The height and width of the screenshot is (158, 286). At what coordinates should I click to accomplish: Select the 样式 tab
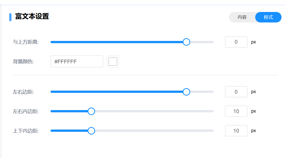click(x=268, y=17)
